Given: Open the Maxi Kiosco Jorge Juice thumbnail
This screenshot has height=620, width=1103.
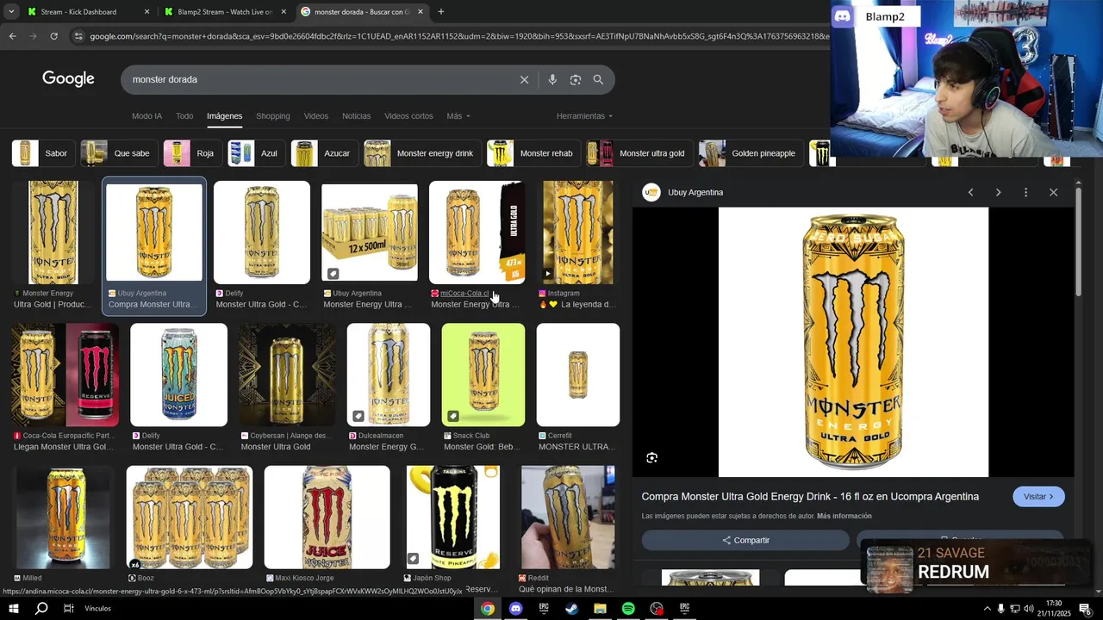Looking at the screenshot, I should point(327,517).
